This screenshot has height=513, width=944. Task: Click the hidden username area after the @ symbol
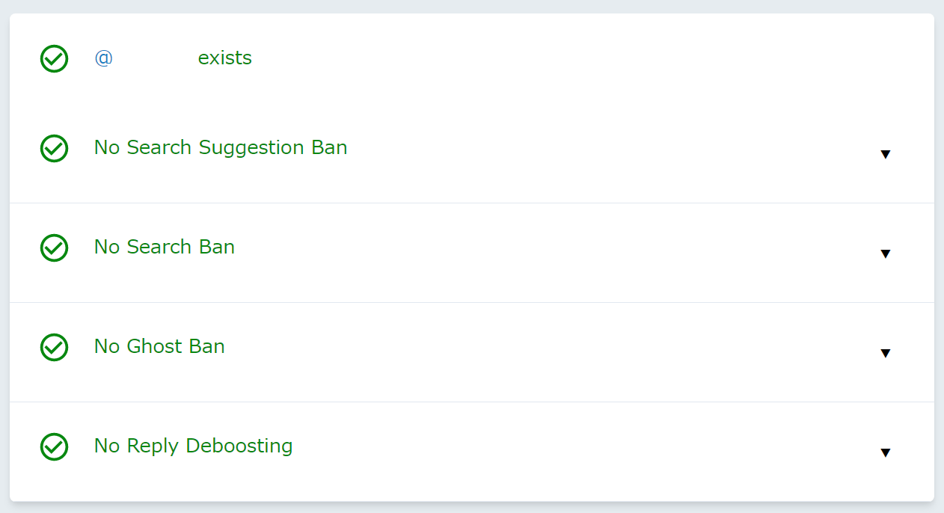coord(153,58)
